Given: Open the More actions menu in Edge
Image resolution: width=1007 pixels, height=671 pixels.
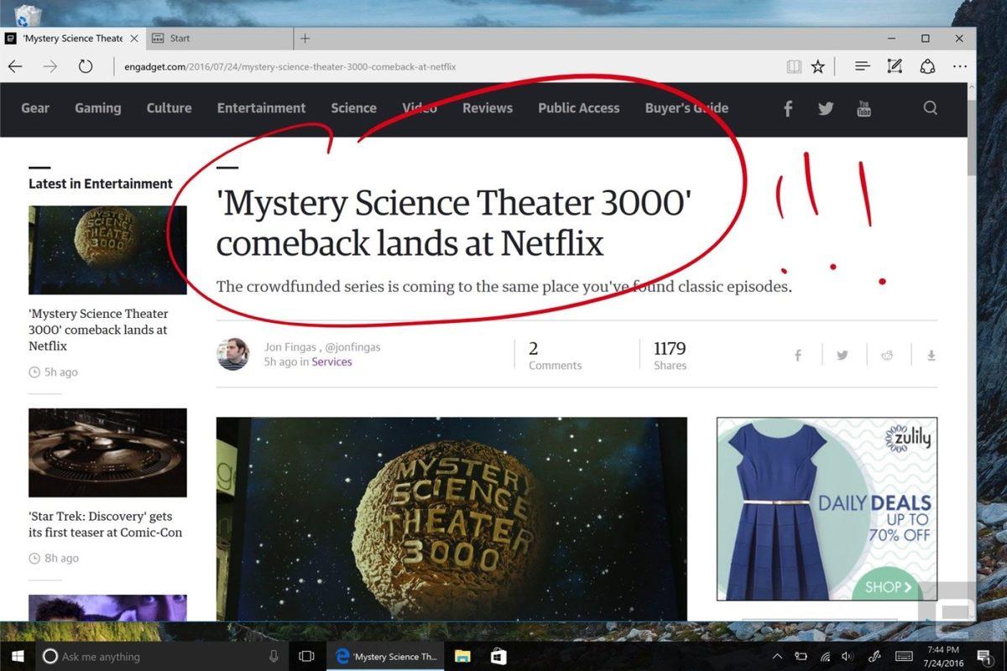Looking at the screenshot, I should tap(959, 65).
